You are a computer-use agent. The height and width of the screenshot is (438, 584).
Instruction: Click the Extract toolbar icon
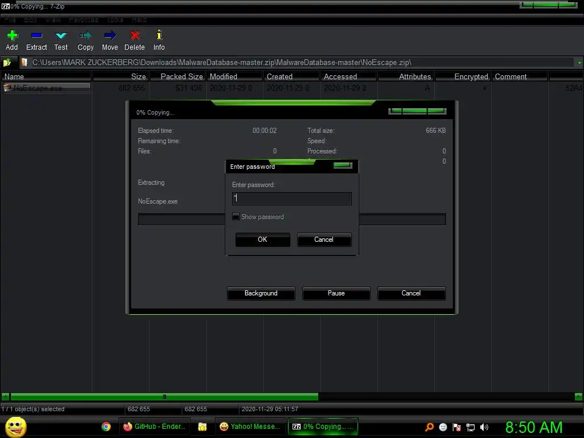pos(36,35)
